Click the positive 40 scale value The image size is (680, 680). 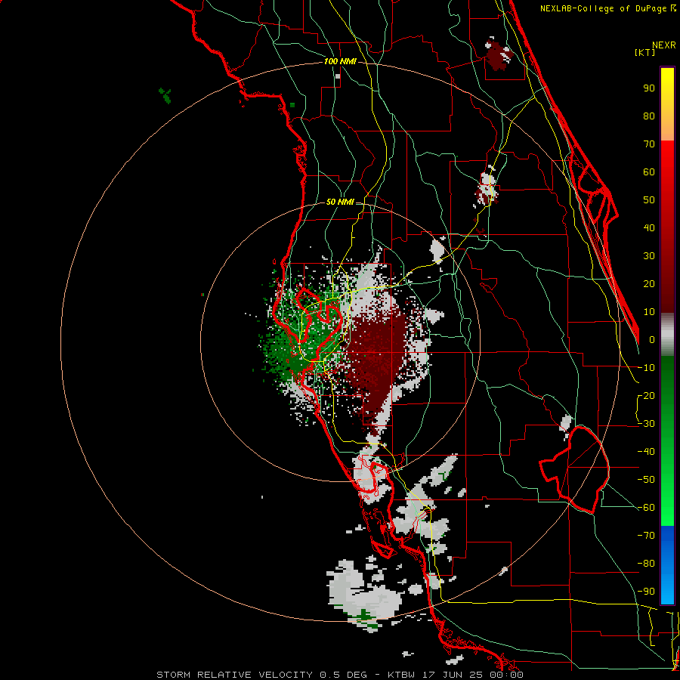[649, 228]
